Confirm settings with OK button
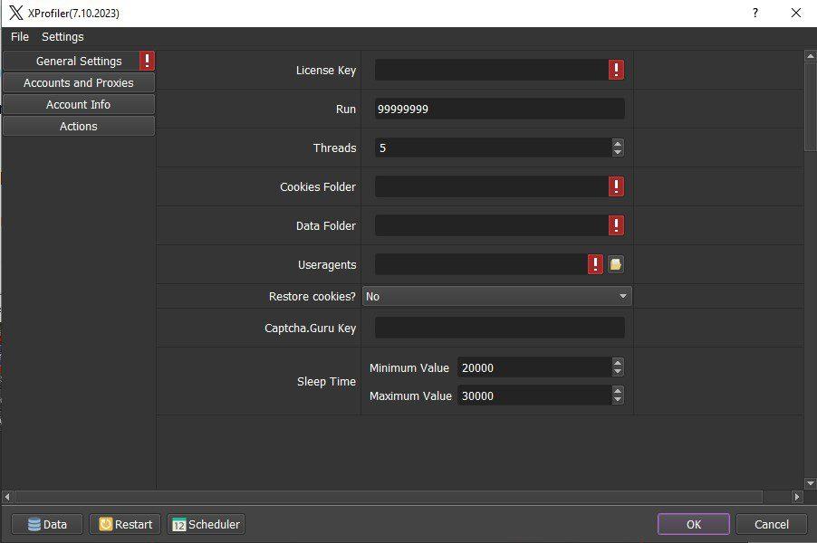 694,524
